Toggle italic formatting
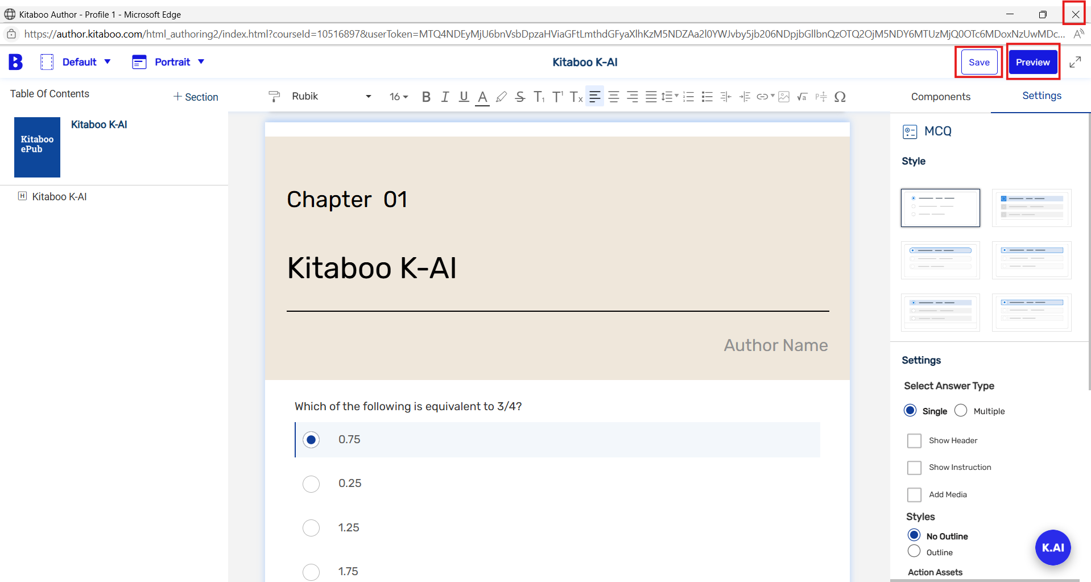1091x582 pixels. click(x=445, y=97)
